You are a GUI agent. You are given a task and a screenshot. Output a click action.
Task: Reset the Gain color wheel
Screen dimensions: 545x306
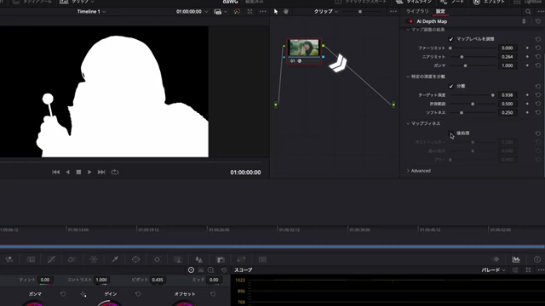pos(138,294)
